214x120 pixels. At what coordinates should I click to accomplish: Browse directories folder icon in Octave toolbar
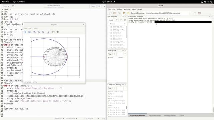point(199,13)
